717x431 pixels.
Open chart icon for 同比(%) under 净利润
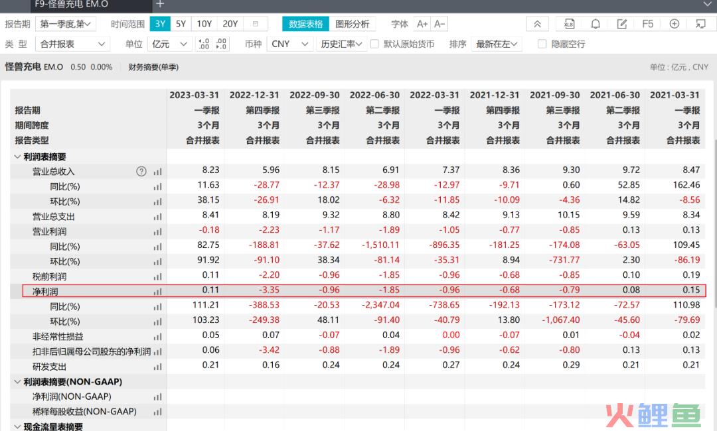tap(158, 307)
